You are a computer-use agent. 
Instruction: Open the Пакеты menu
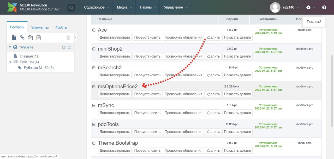pos(148,7)
